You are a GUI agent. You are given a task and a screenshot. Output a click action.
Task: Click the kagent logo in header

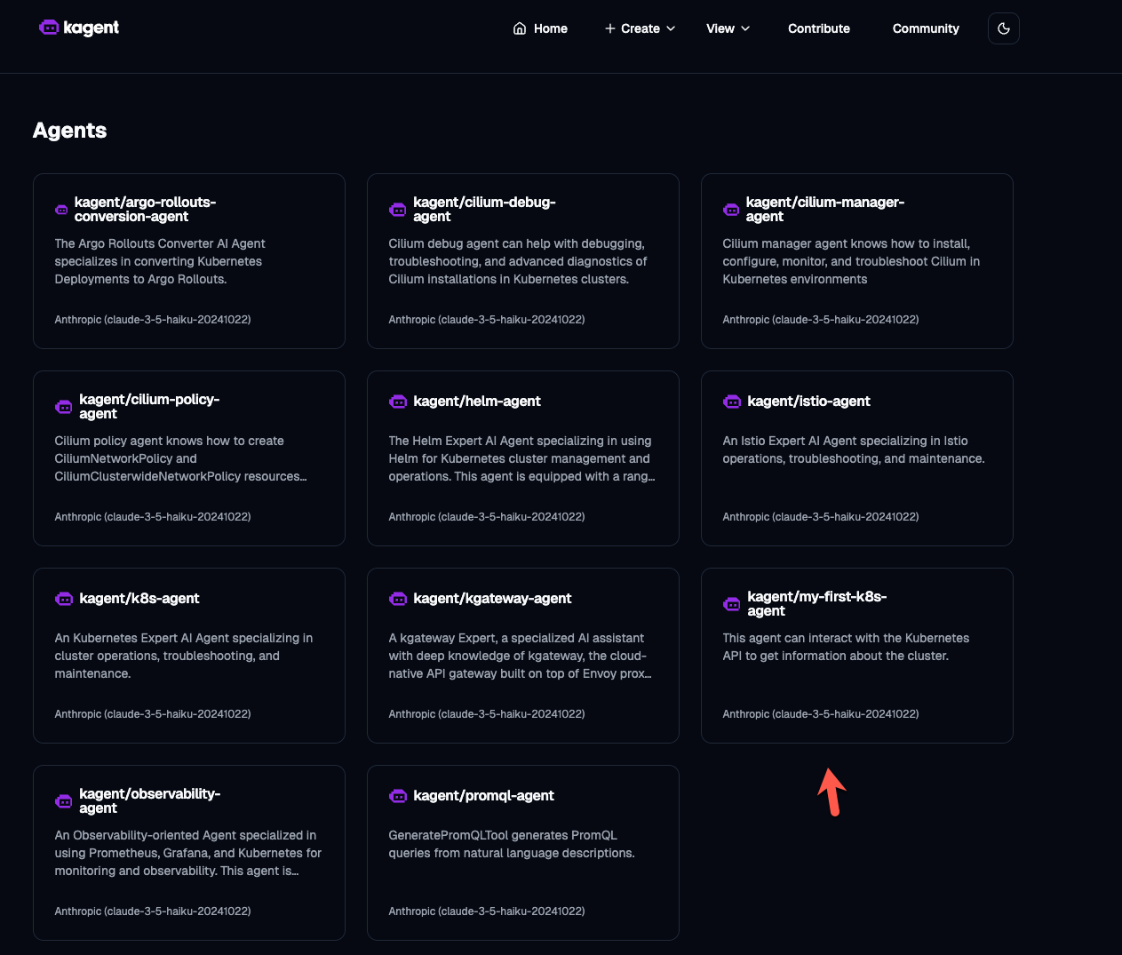[79, 28]
